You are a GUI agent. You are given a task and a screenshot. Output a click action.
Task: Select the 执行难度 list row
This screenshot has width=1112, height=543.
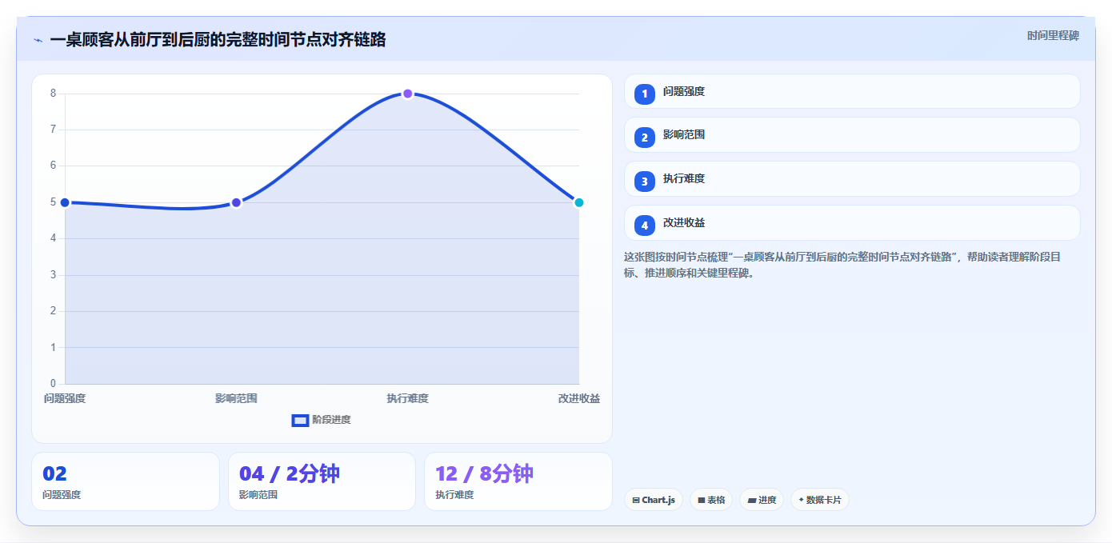(x=852, y=179)
